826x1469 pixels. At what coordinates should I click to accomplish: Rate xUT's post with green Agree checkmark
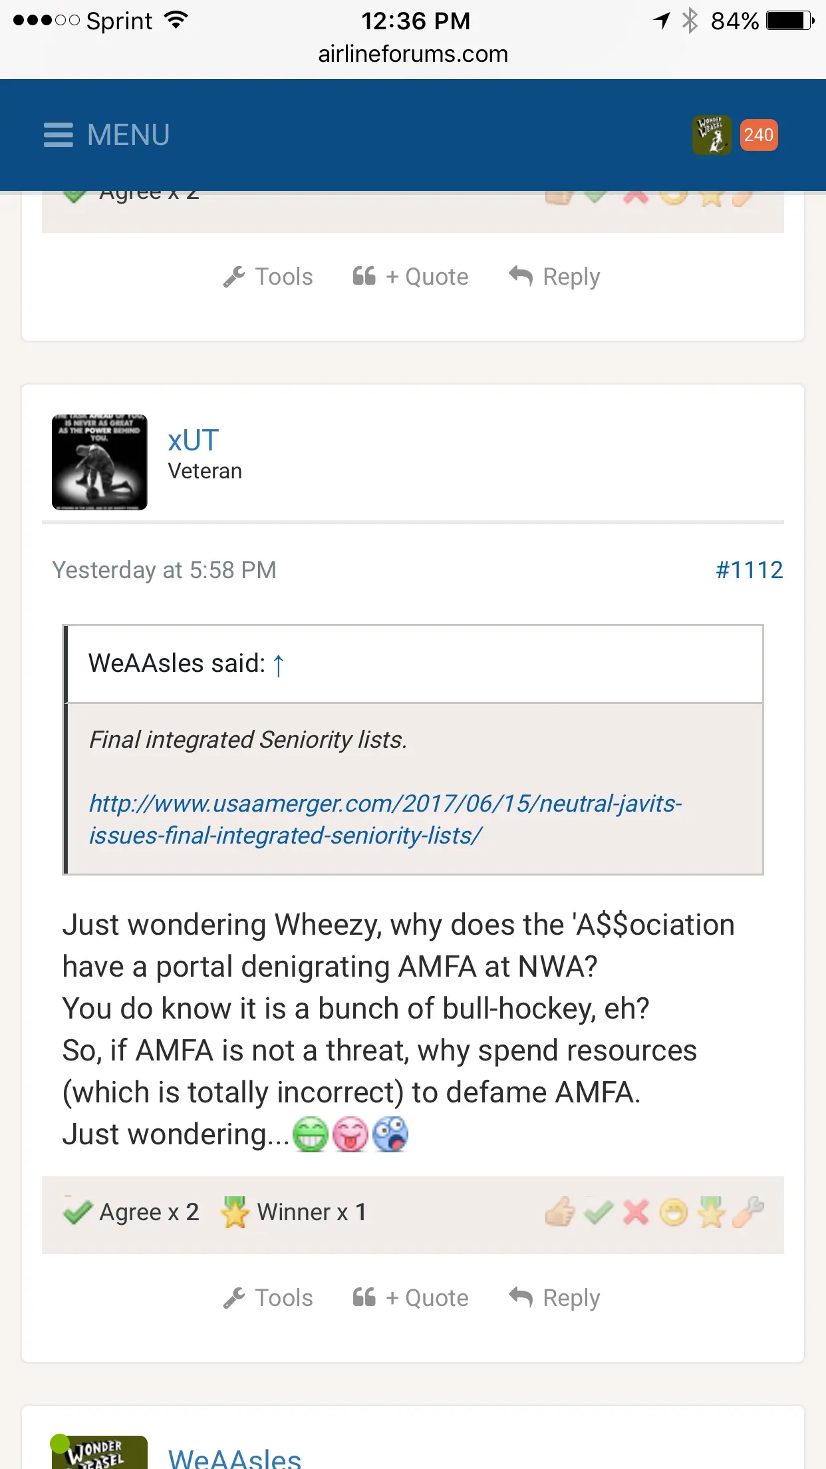(x=599, y=1212)
